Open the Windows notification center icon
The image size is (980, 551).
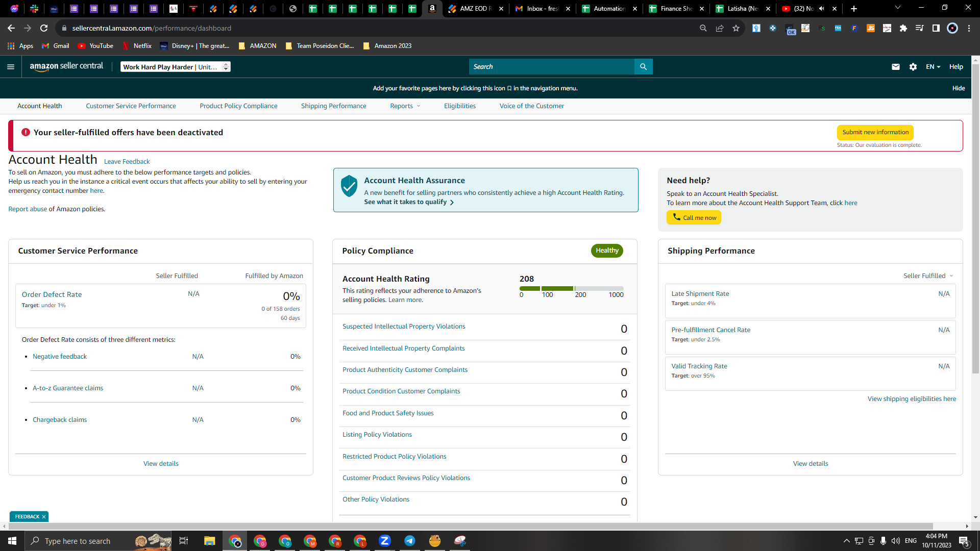tap(964, 541)
